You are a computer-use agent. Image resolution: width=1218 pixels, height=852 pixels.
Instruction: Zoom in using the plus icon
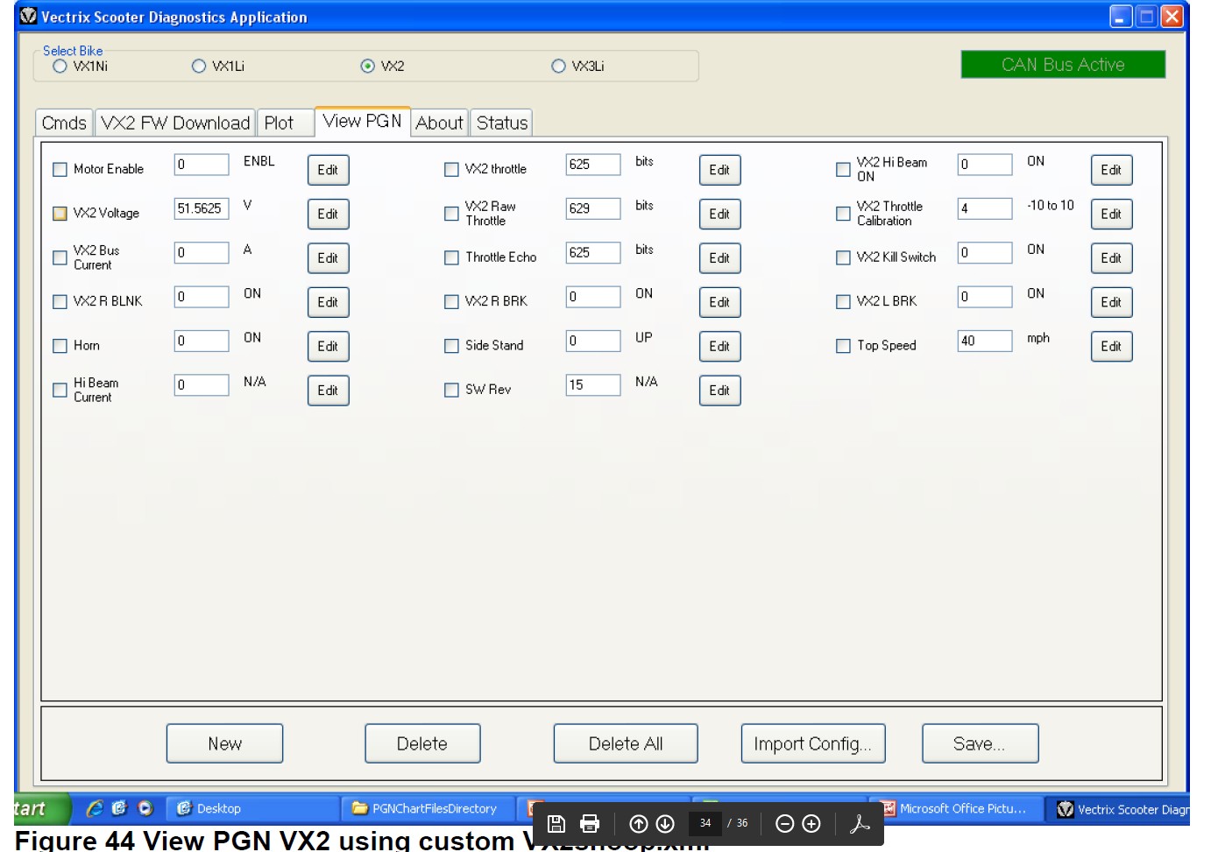[811, 823]
